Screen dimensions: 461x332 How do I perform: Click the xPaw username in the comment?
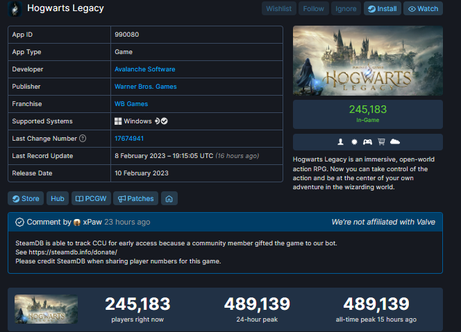pyautogui.click(x=92, y=222)
